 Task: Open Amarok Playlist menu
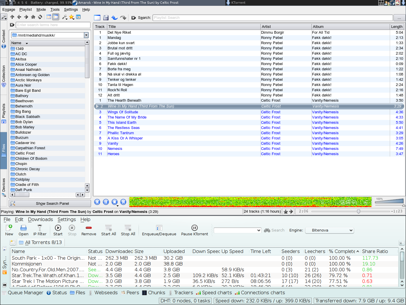26,10
